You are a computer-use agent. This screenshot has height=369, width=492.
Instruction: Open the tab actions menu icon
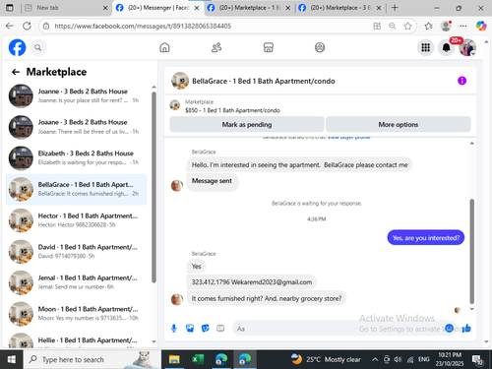(x=10, y=8)
